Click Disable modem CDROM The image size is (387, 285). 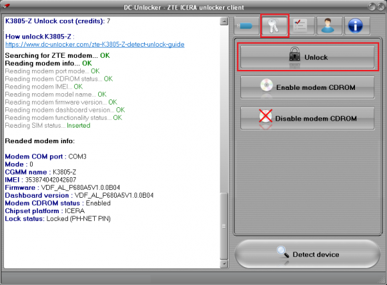click(308, 119)
